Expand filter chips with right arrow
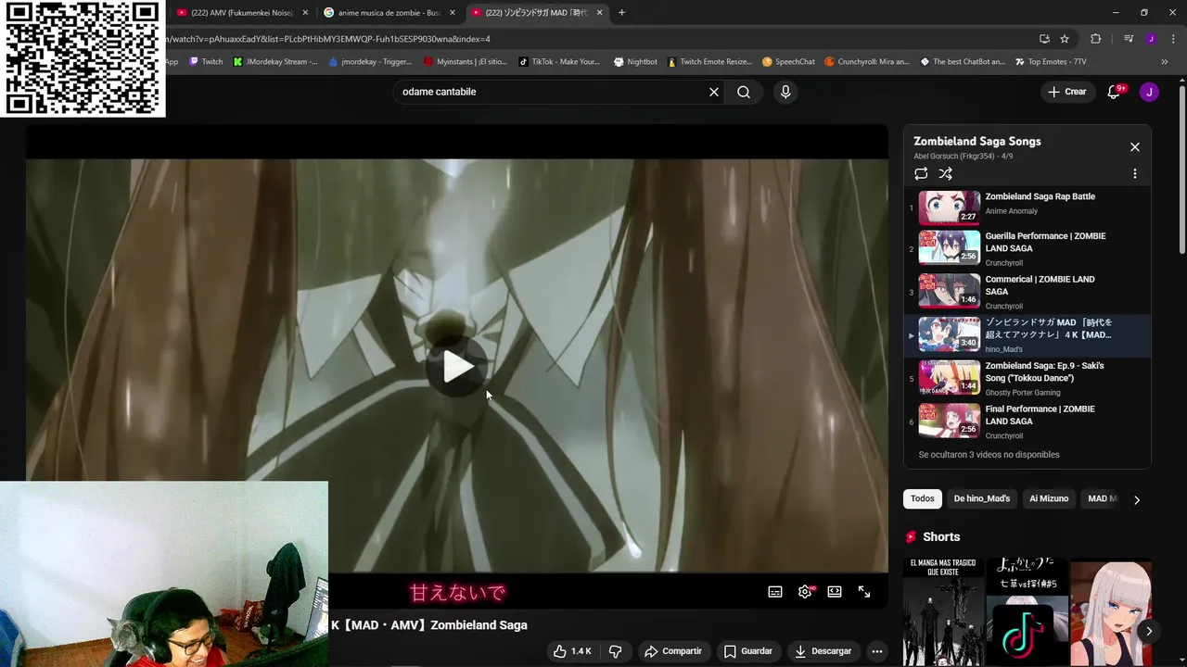Image resolution: width=1187 pixels, height=667 pixels. click(x=1137, y=499)
